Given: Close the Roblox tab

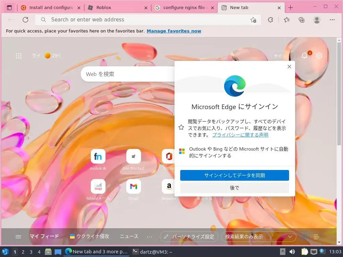Looking at the screenshot, I should [146, 8].
